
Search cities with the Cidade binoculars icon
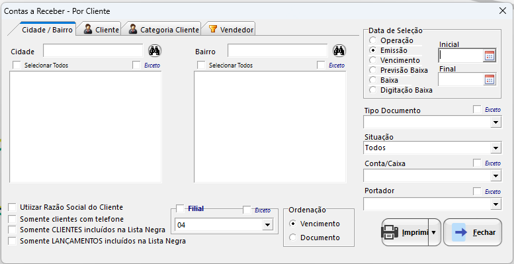tap(155, 51)
